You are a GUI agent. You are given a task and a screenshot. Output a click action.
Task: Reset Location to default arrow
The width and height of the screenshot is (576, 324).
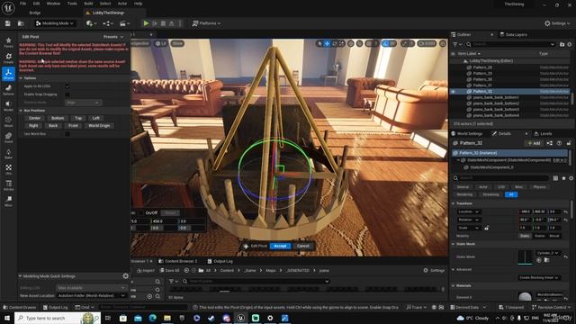[x=566, y=212]
